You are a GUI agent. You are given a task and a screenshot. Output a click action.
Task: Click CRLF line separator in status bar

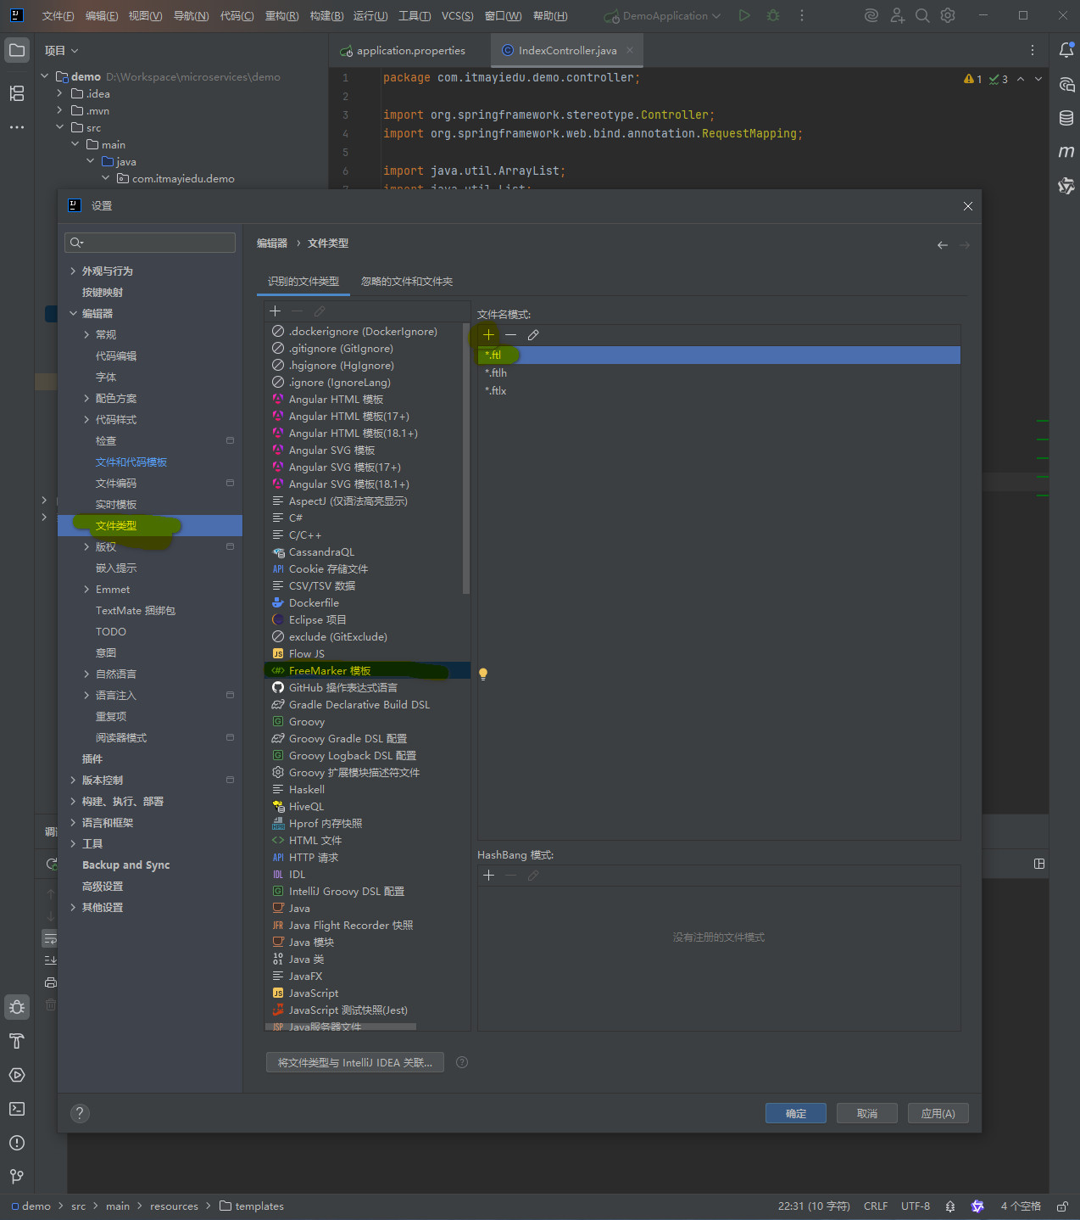click(x=876, y=1206)
